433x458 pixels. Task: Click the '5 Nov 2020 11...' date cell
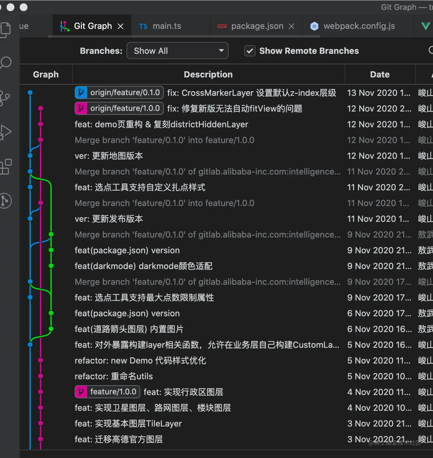click(379, 361)
